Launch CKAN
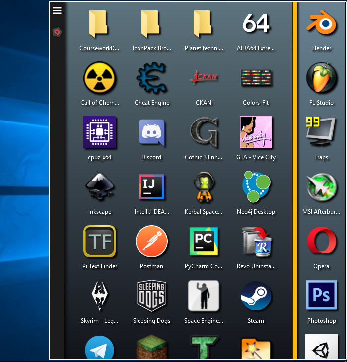The image size is (347, 362). tap(204, 77)
